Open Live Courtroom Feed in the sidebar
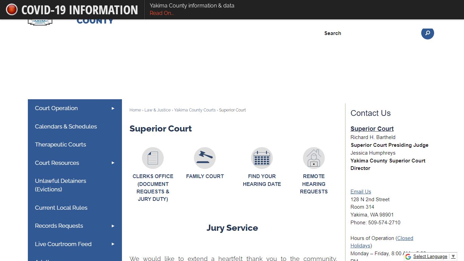This screenshot has width=464, height=261. pyautogui.click(x=75, y=244)
